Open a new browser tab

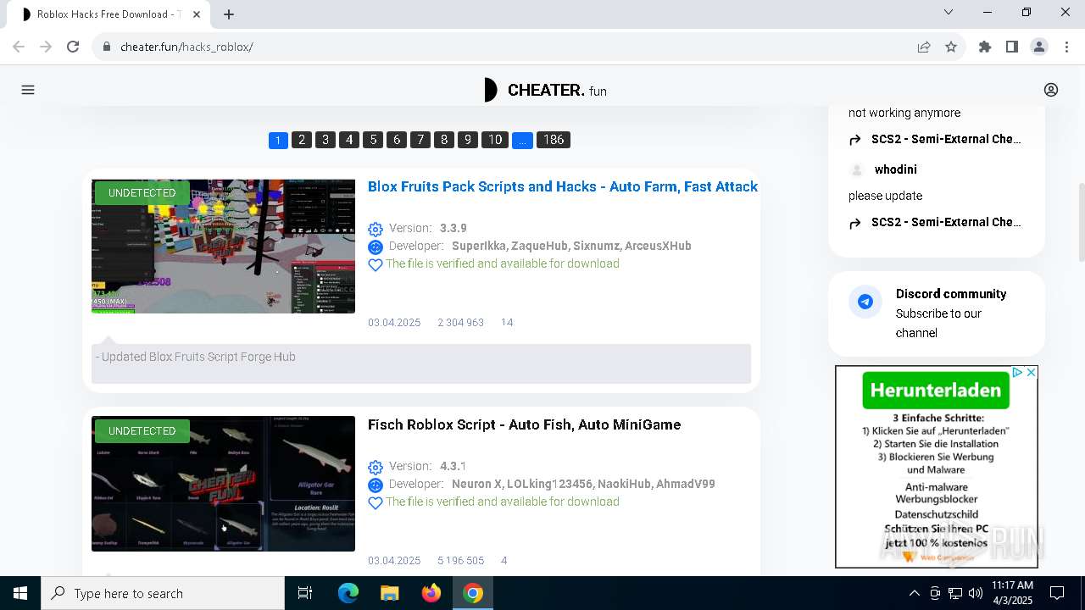coord(229,14)
